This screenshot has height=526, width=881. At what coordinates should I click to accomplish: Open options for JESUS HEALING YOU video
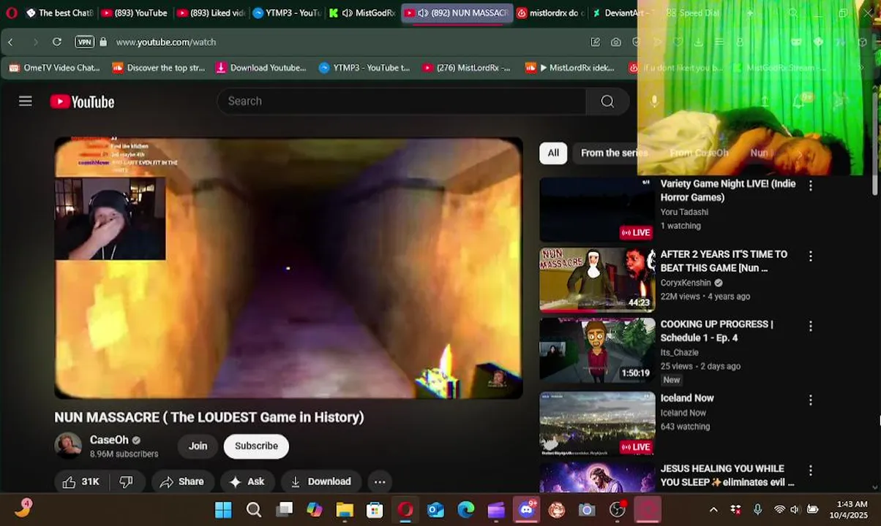810,470
